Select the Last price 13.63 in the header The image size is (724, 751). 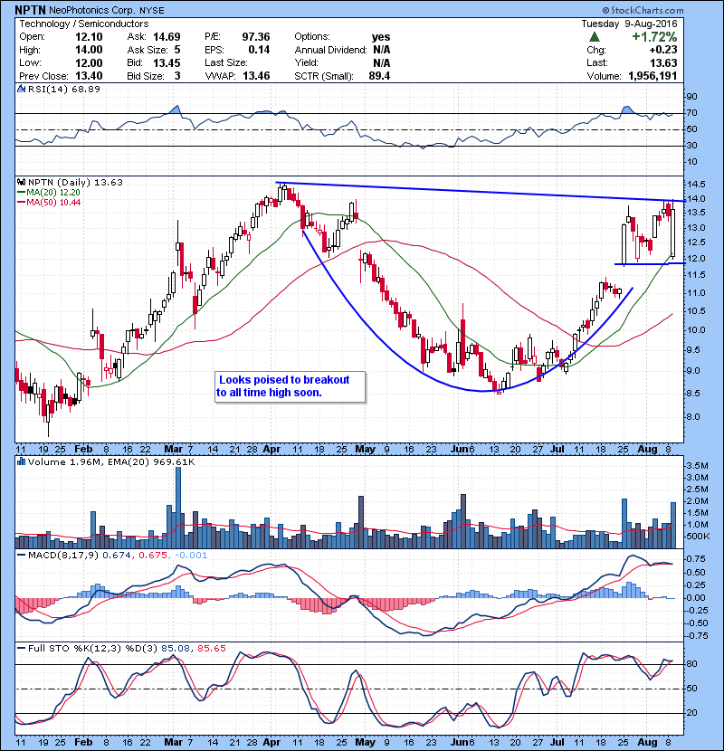663,62
